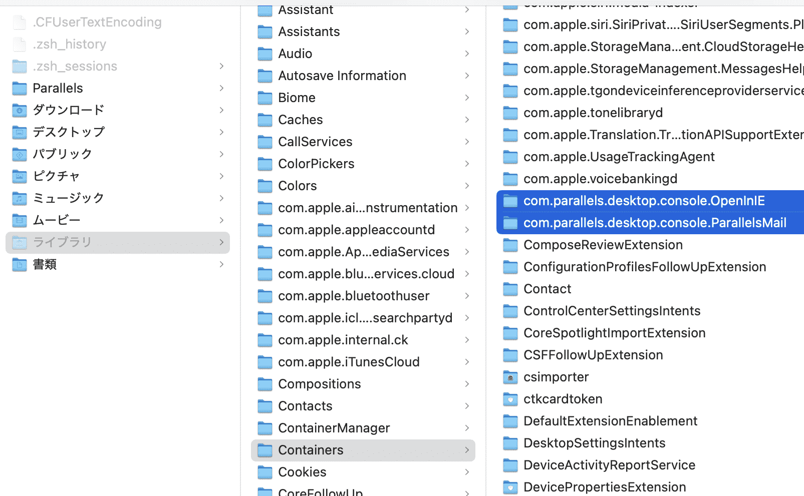The image size is (804, 496).
Task: Expand the Biome folder chevron
Action: click(x=467, y=98)
